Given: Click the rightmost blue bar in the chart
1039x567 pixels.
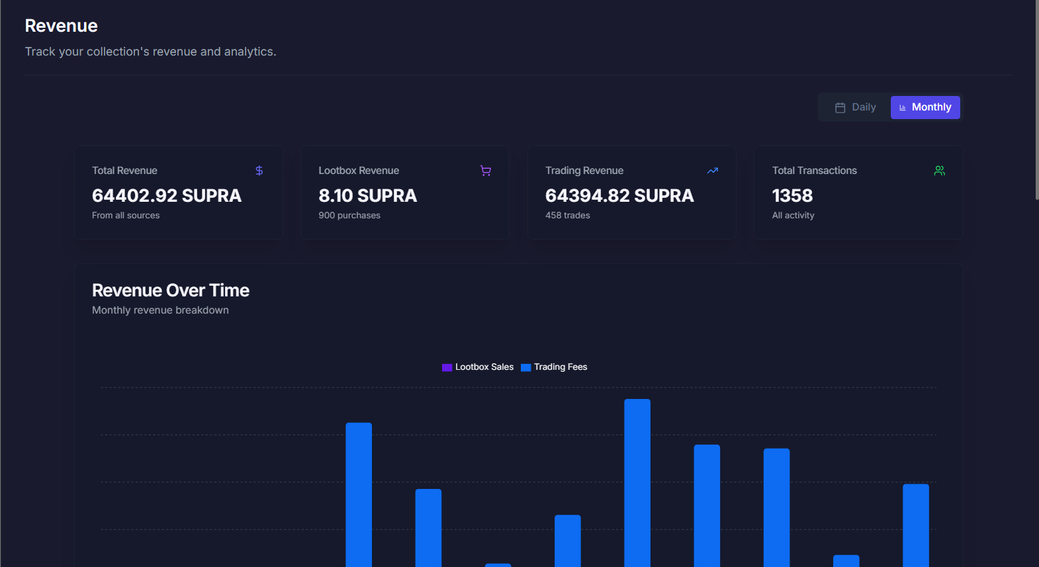Looking at the screenshot, I should [916, 525].
